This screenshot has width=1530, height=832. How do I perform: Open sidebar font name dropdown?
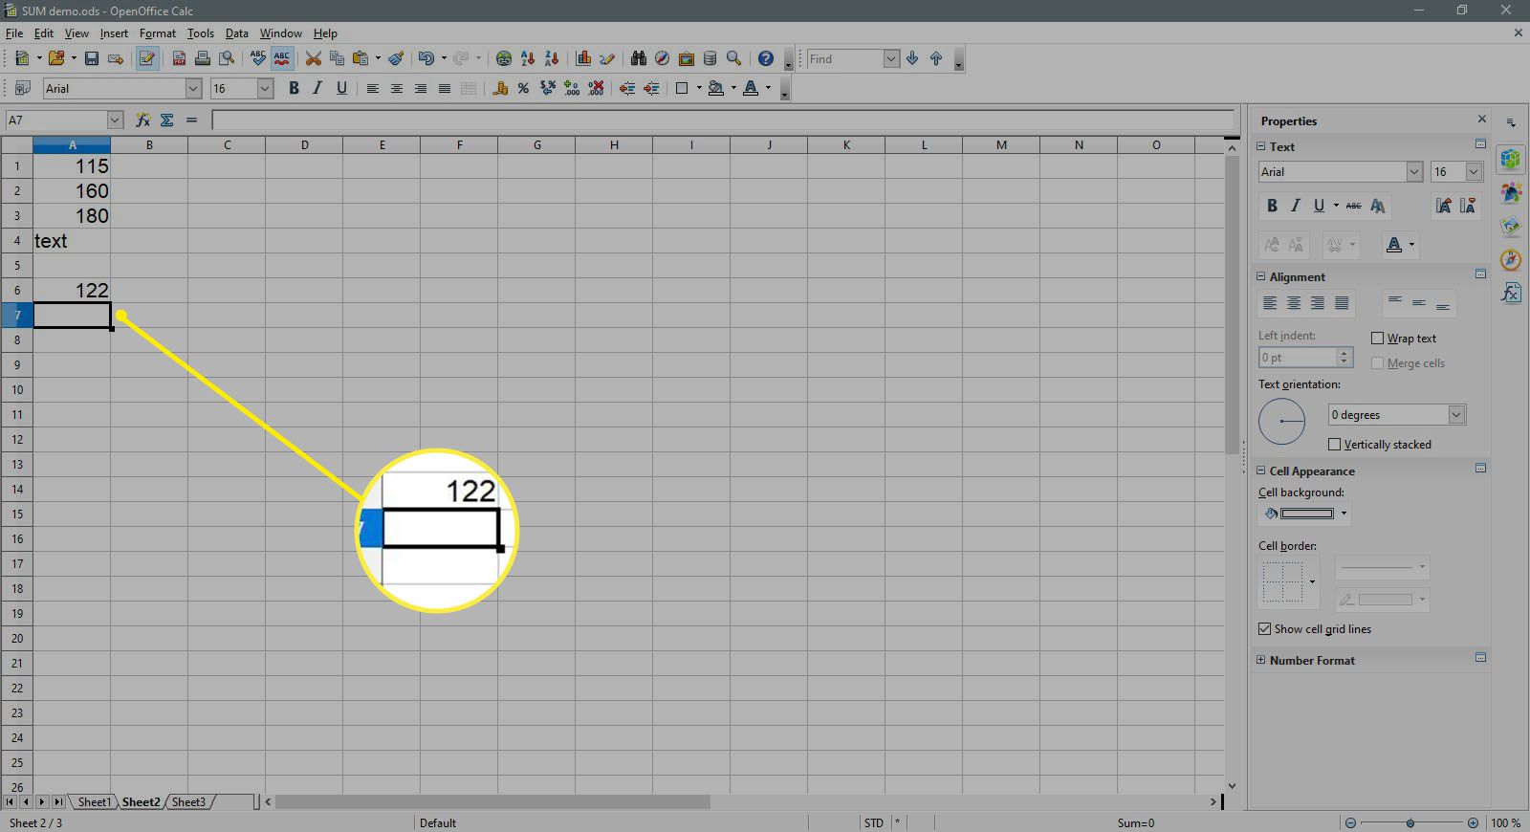1414,172
